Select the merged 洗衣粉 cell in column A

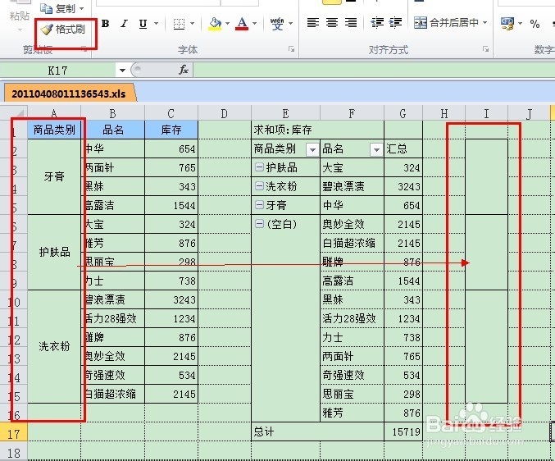pyautogui.click(x=54, y=346)
